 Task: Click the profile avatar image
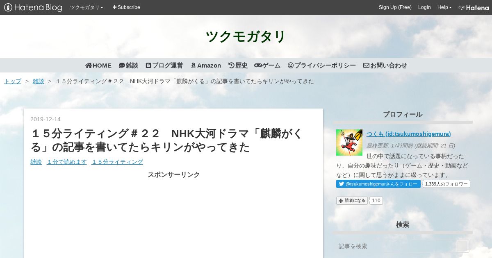[349, 143]
